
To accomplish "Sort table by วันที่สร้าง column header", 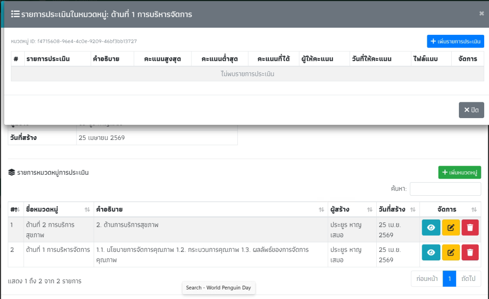I will pos(397,209).
